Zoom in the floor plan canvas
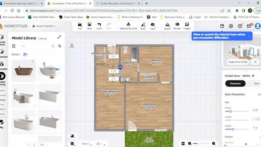The height and width of the screenshot is (147, 261). 214,143
